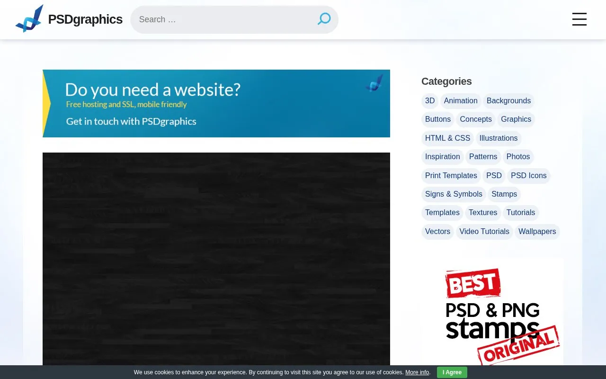View the Illustrations category

click(499, 138)
